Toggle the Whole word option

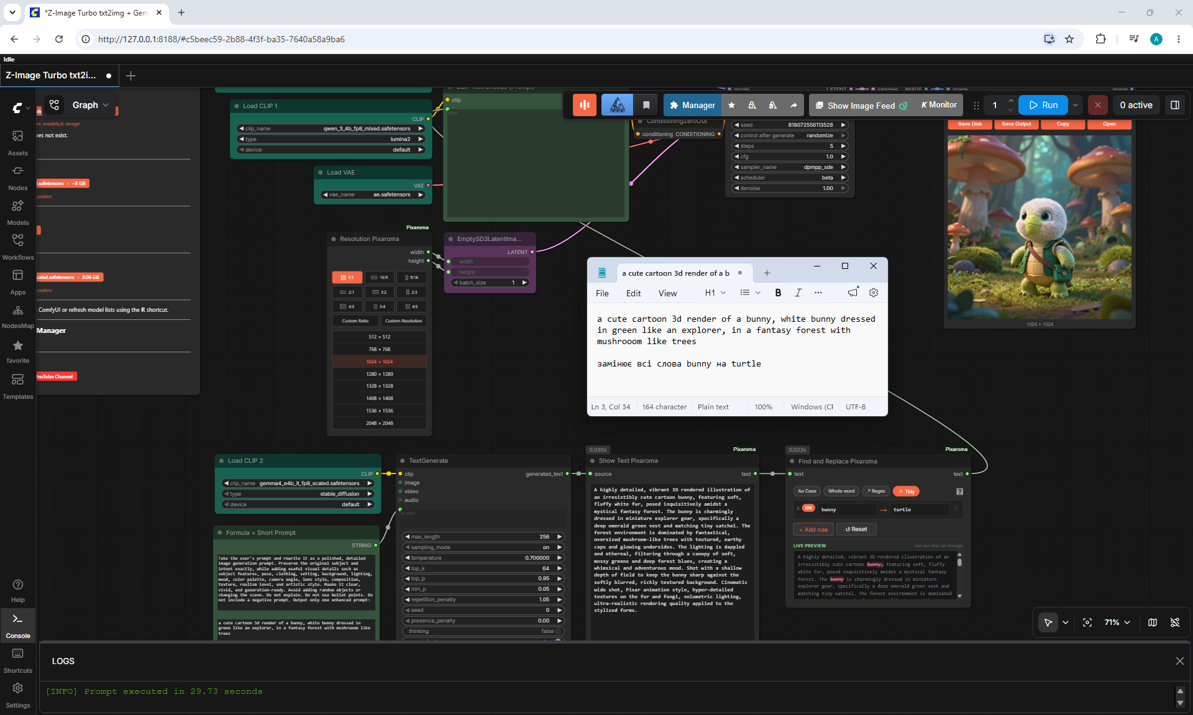(x=841, y=491)
